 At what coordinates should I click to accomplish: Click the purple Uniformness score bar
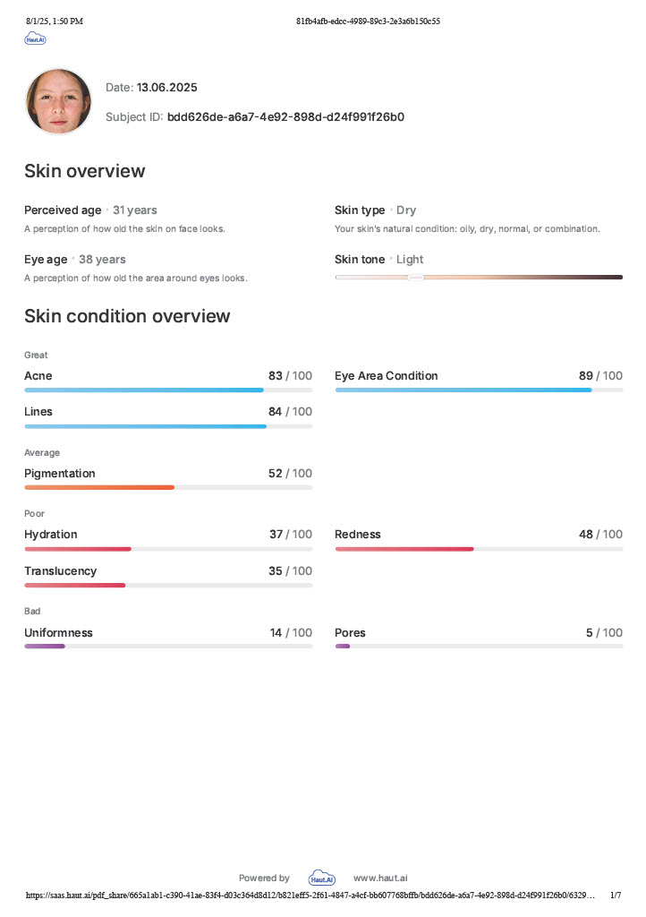click(x=45, y=646)
